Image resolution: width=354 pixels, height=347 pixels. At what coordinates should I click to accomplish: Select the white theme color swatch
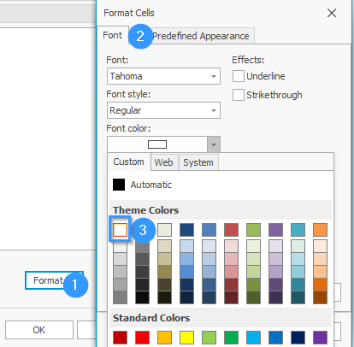coord(120,230)
